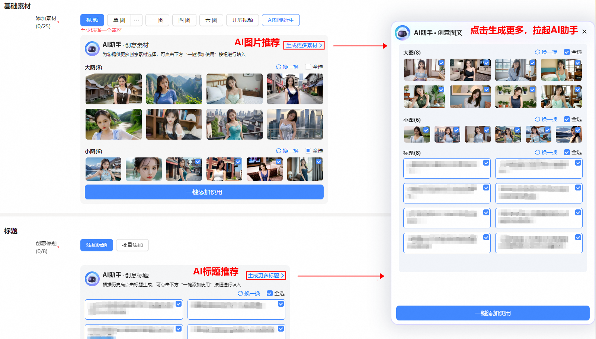596x339 pixels.
Task: Click the robot avatar in the side panel header
Action: 402,33
